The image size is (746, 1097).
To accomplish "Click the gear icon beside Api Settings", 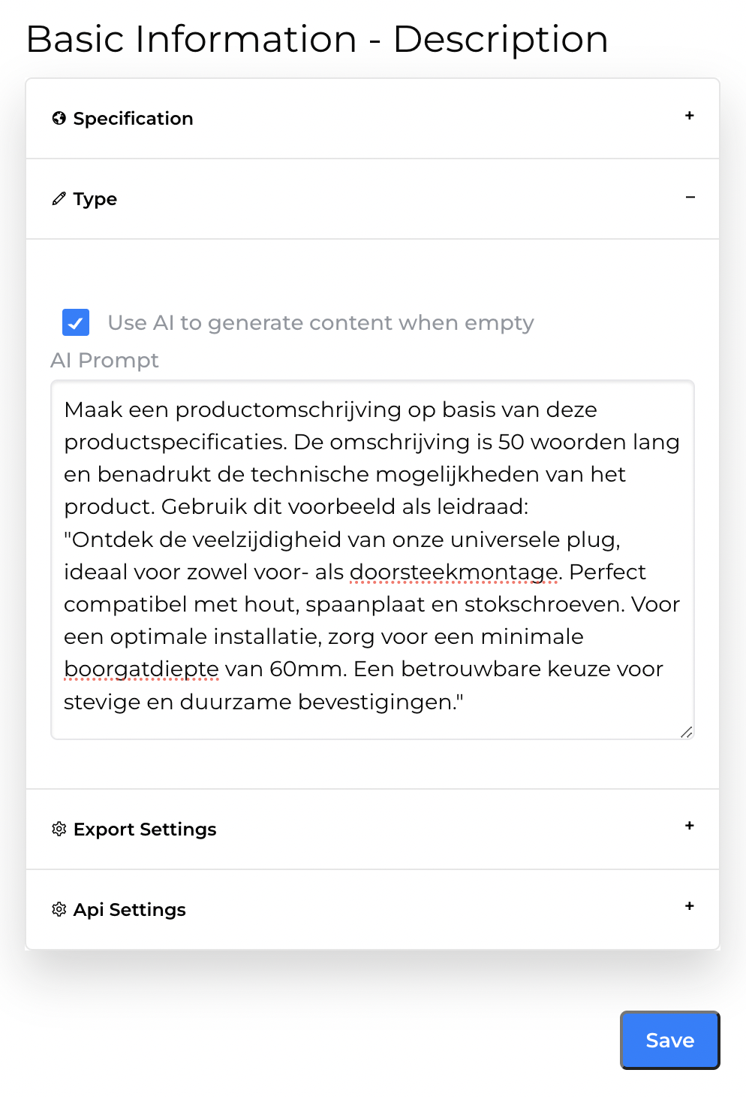I will click(x=59, y=909).
